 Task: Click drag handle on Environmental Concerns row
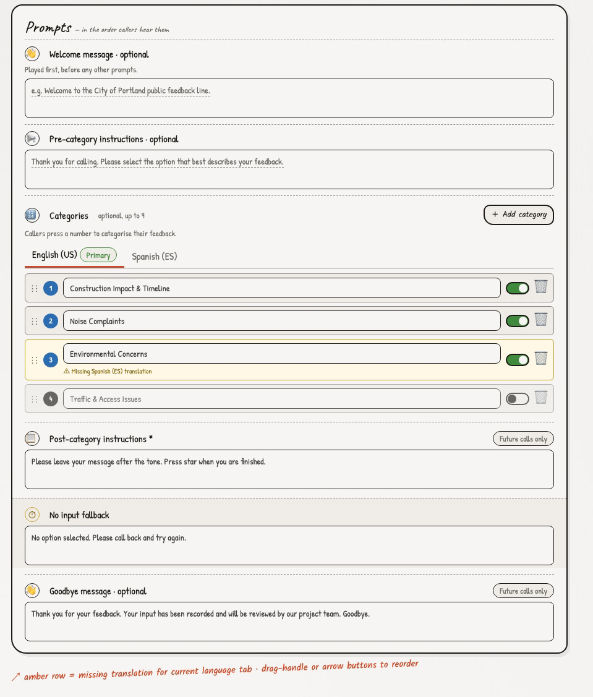(x=35, y=360)
